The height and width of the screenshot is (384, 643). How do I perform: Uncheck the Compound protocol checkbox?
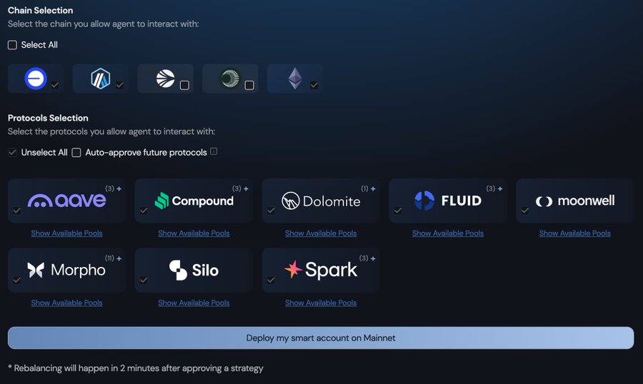144,211
